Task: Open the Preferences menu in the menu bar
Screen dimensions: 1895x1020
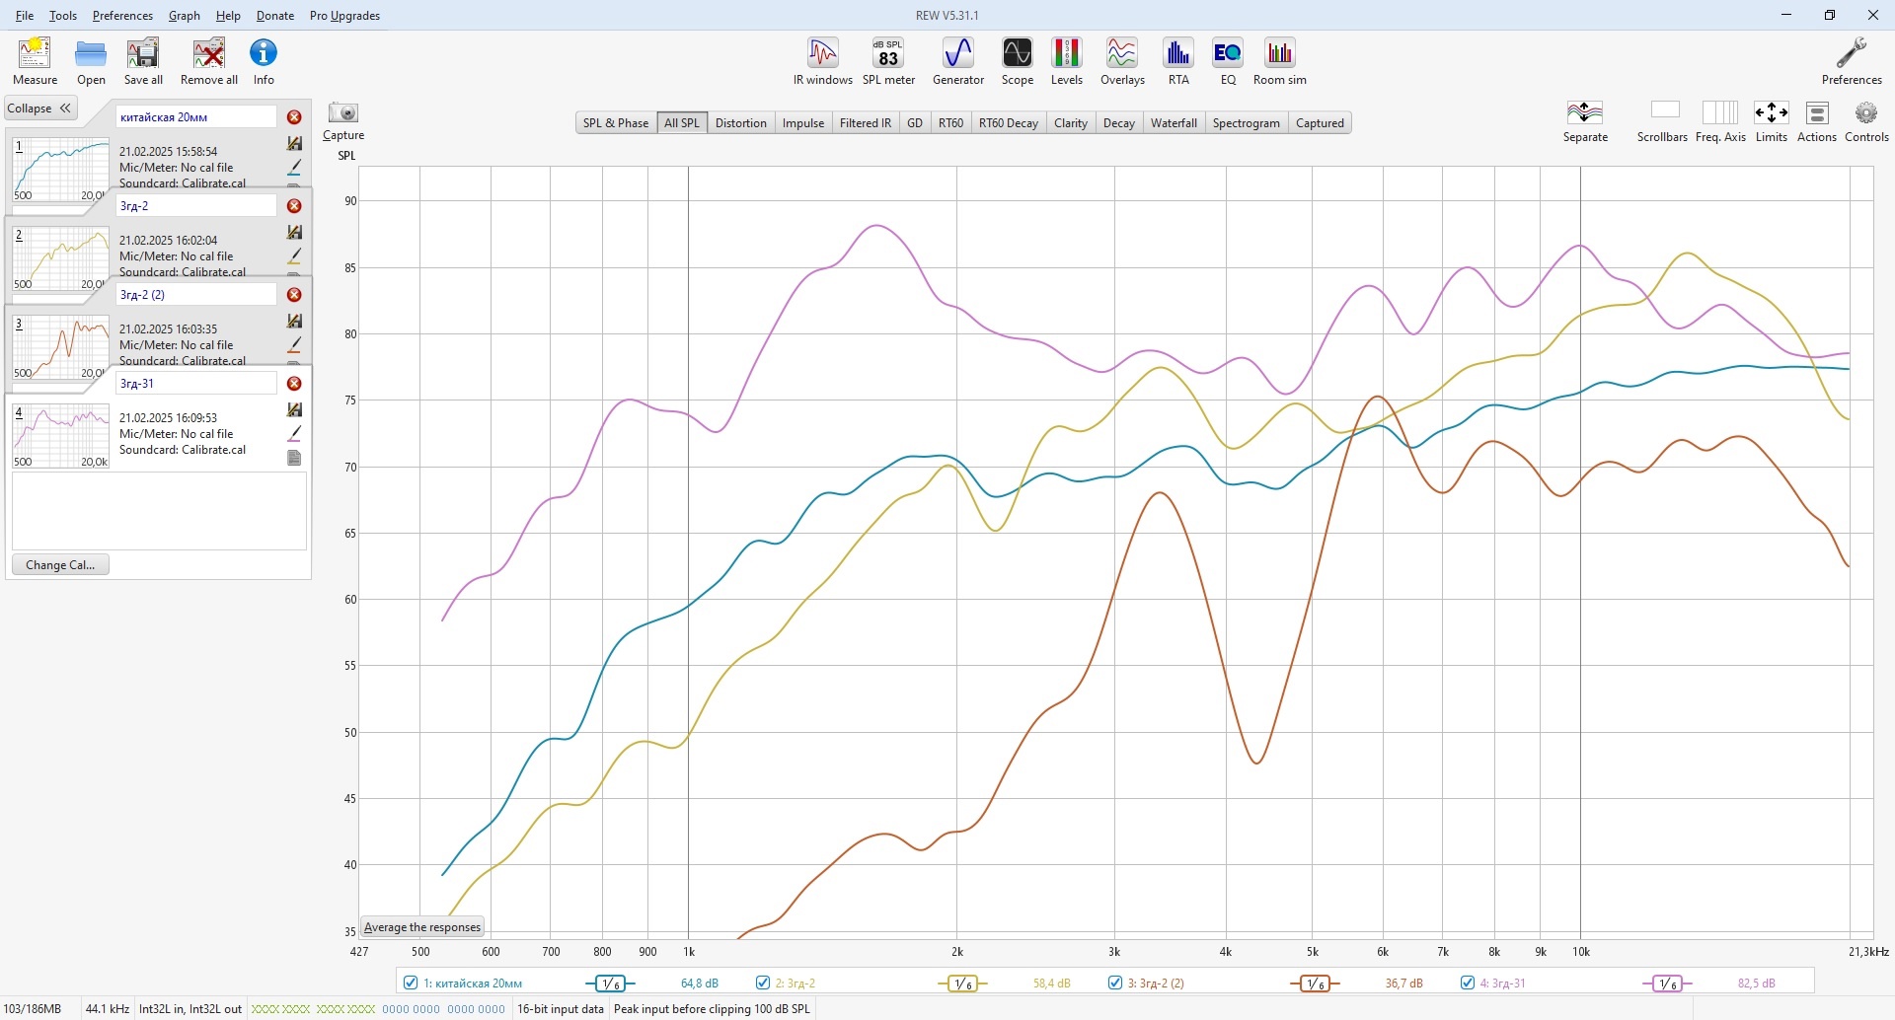Action: pyautogui.click(x=122, y=16)
